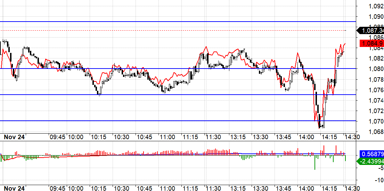Click the 1,068 price scale label
This screenshot has width=384, height=191.
click(376, 132)
